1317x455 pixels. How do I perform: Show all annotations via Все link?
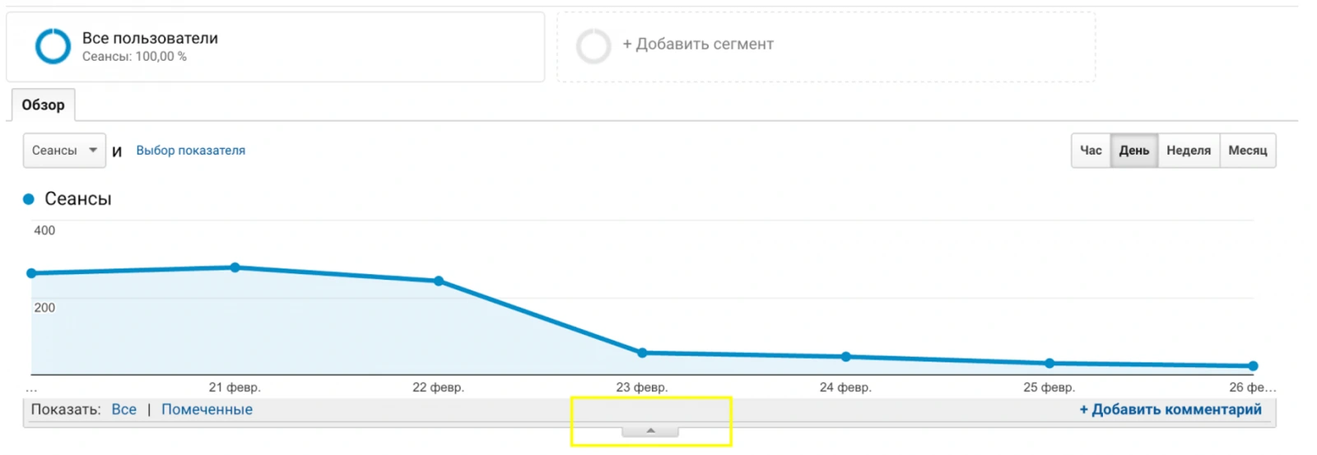[124, 410]
